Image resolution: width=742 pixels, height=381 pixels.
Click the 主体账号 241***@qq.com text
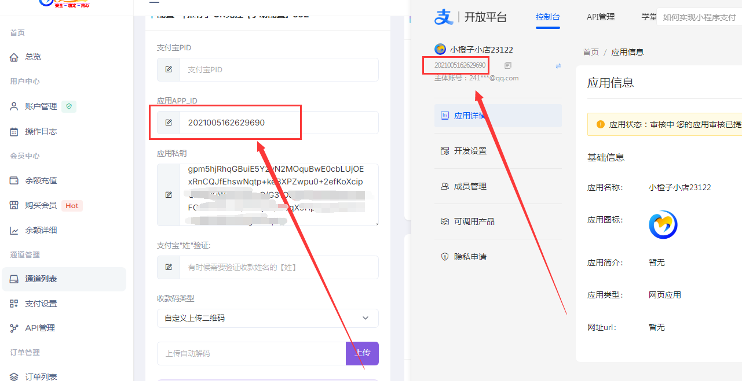(x=477, y=78)
